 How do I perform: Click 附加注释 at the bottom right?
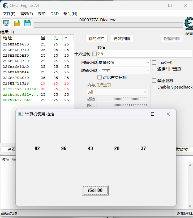pyautogui.click(x=185, y=213)
